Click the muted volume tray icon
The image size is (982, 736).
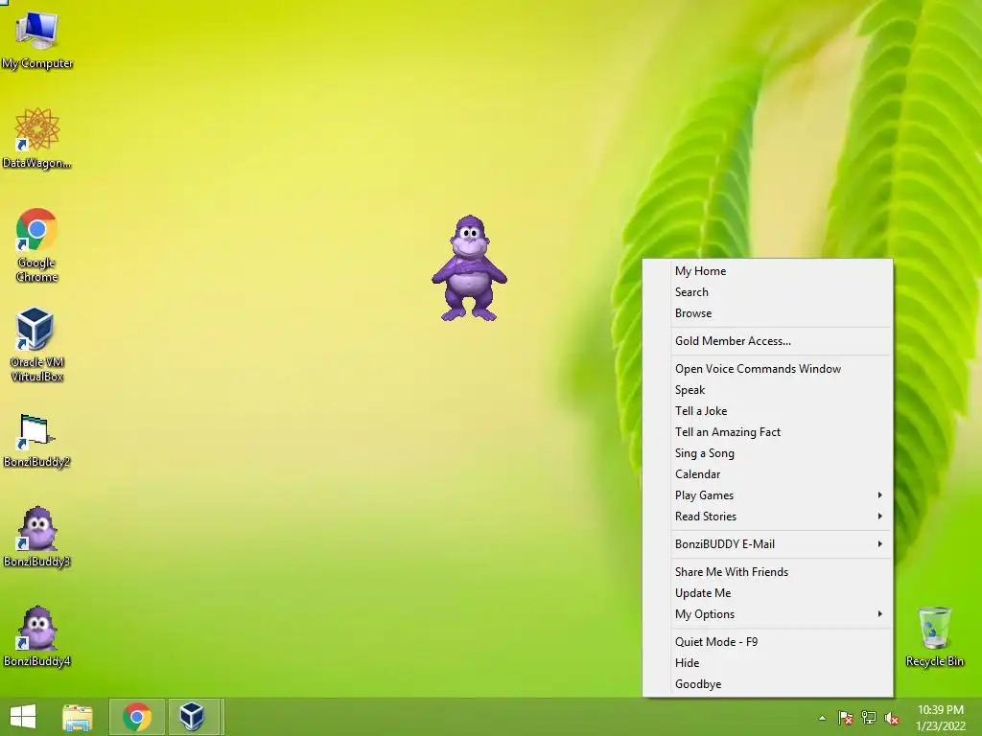[892, 718]
